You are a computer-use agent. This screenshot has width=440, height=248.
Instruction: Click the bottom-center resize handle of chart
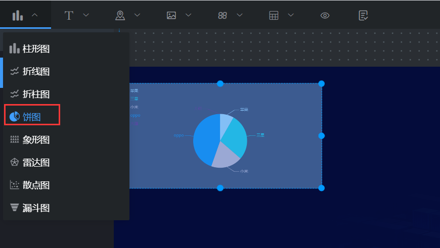click(221, 188)
